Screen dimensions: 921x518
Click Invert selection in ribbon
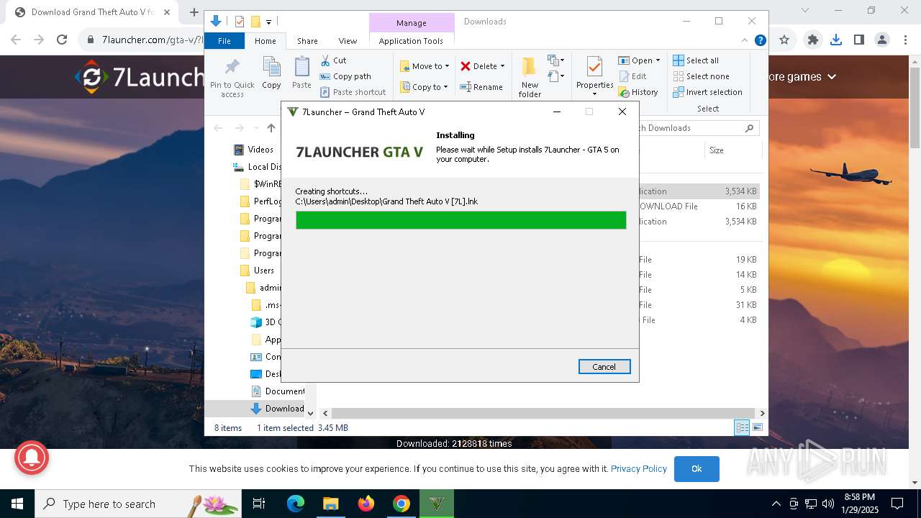(707, 92)
